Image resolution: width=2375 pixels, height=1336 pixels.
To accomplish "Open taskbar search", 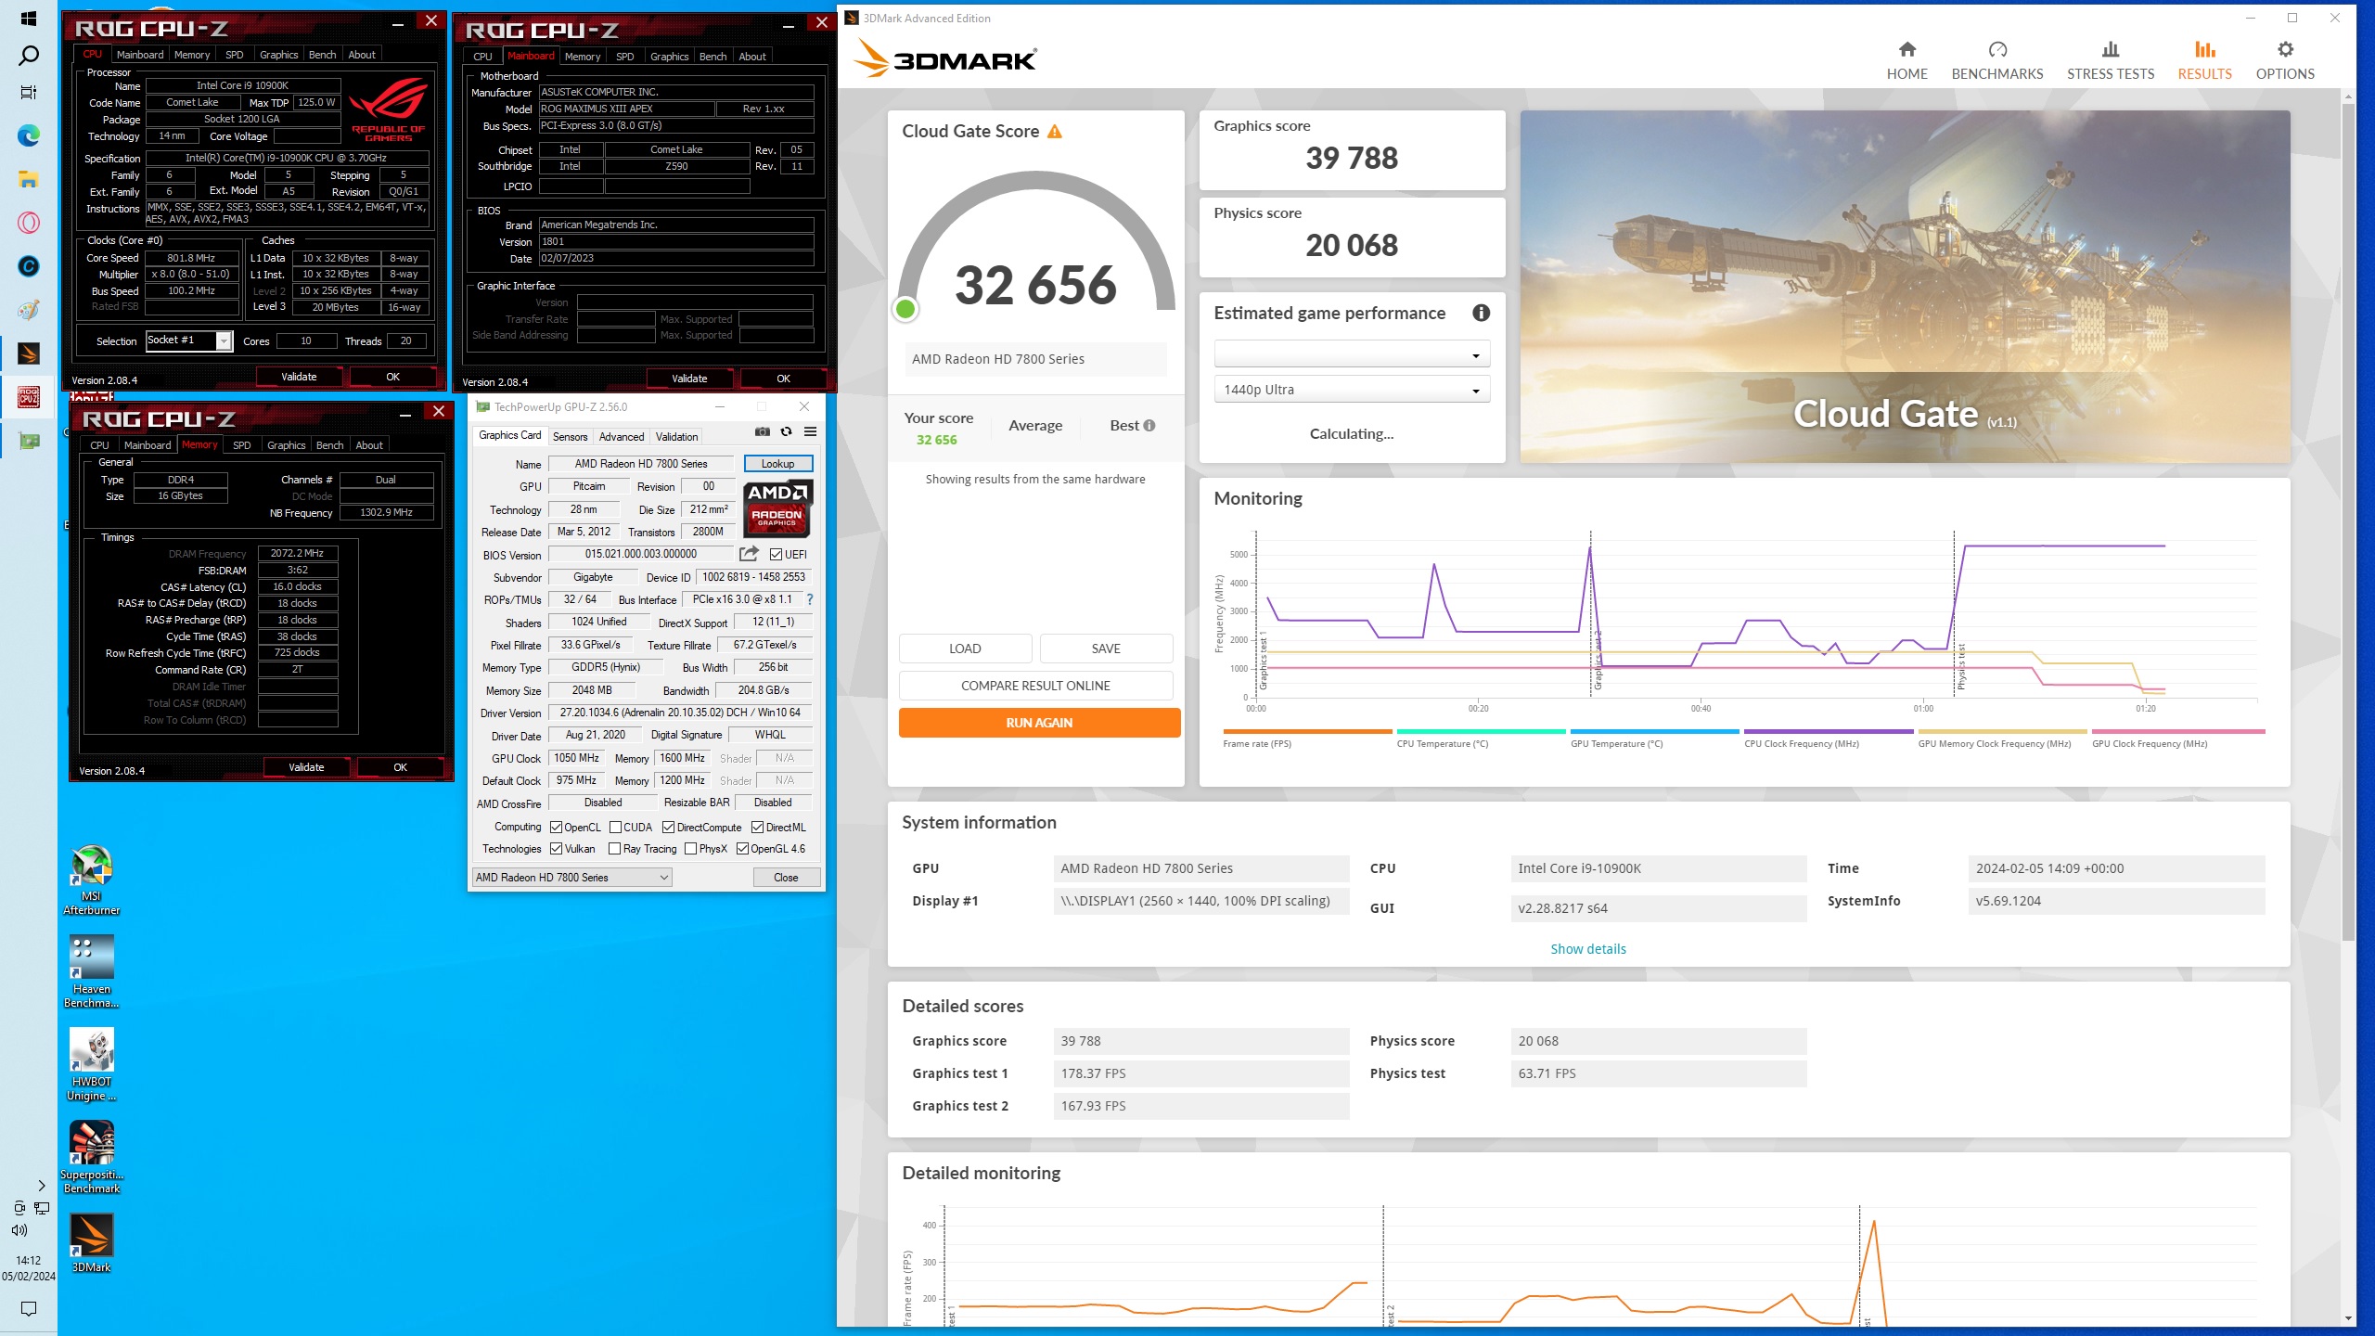I will click(29, 56).
